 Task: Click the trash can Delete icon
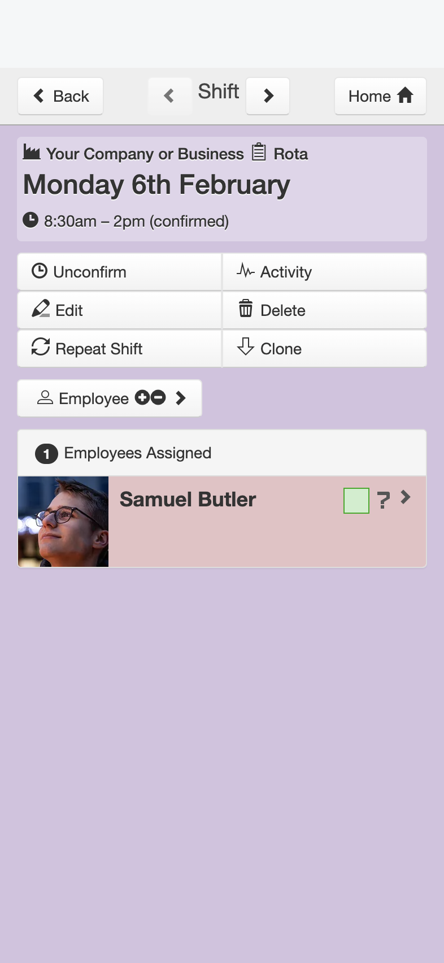246,309
